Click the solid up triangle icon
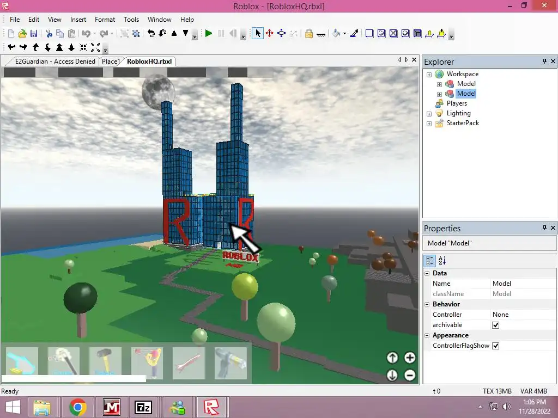Screen dimensions: 558x418 click(x=174, y=33)
